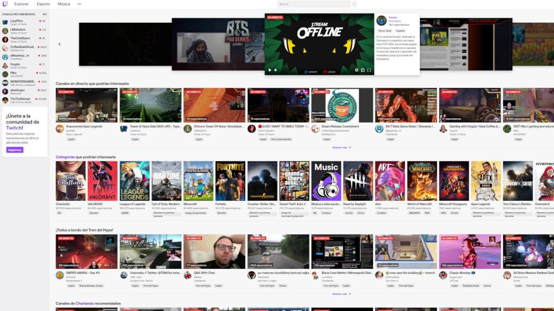Play the featured stream
Screen dimensions: 554x311
coord(270,70)
